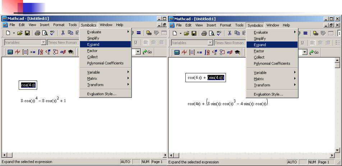Open dropdown arrow next to Go, left window
The image size is (342, 166).
[x=138, y=52]
